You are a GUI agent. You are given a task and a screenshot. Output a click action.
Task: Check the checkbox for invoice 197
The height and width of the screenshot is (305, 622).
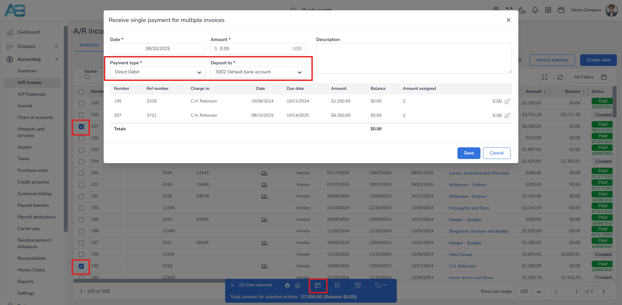coord(81,243)
